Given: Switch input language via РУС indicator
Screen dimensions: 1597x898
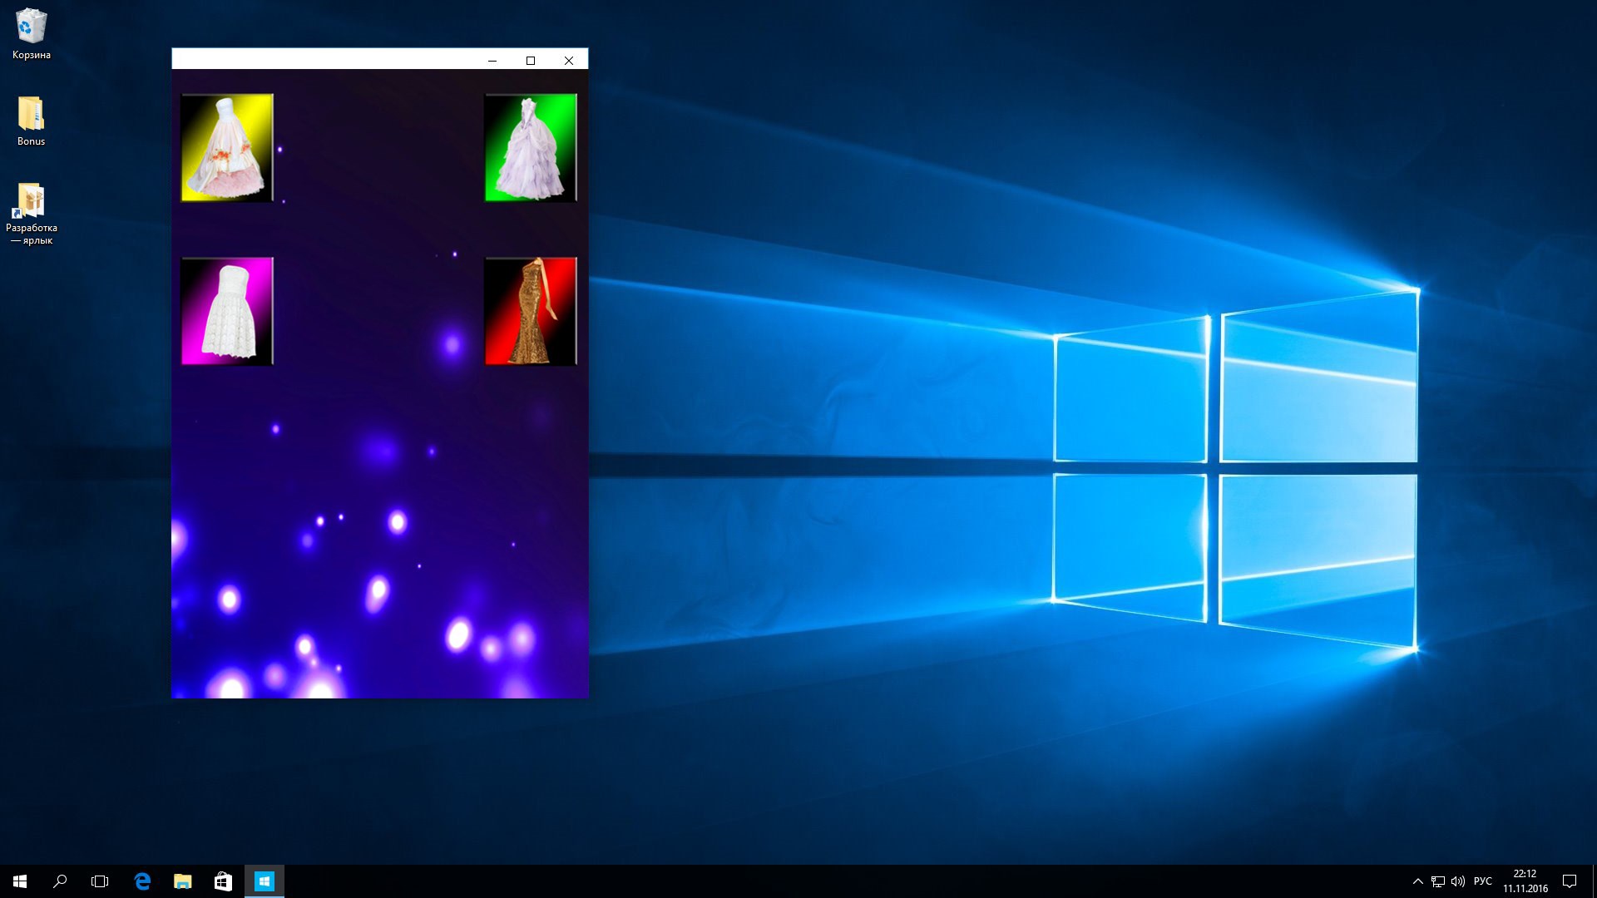Looking at the screenshot, I should coord(1483,881).
